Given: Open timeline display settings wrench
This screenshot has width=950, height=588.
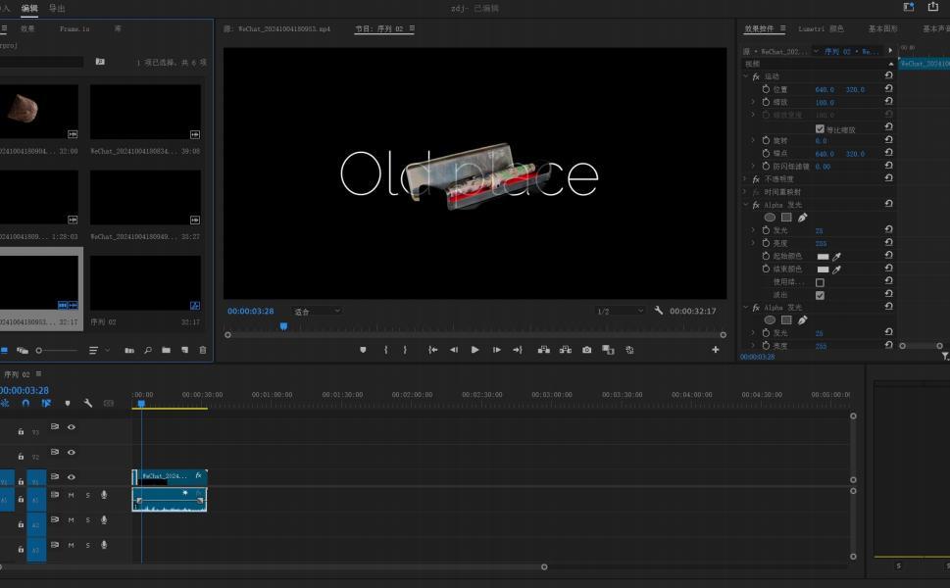Looking at the screenshot, I should tap(88, 403).
